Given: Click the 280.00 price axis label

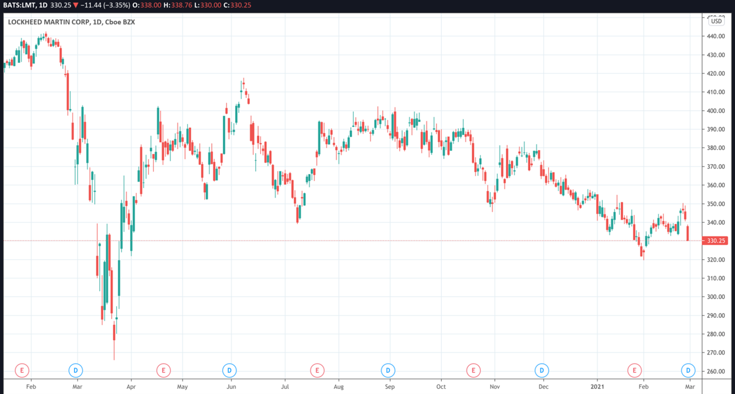Looking at the screenshot, I should (x=716, y=334).
